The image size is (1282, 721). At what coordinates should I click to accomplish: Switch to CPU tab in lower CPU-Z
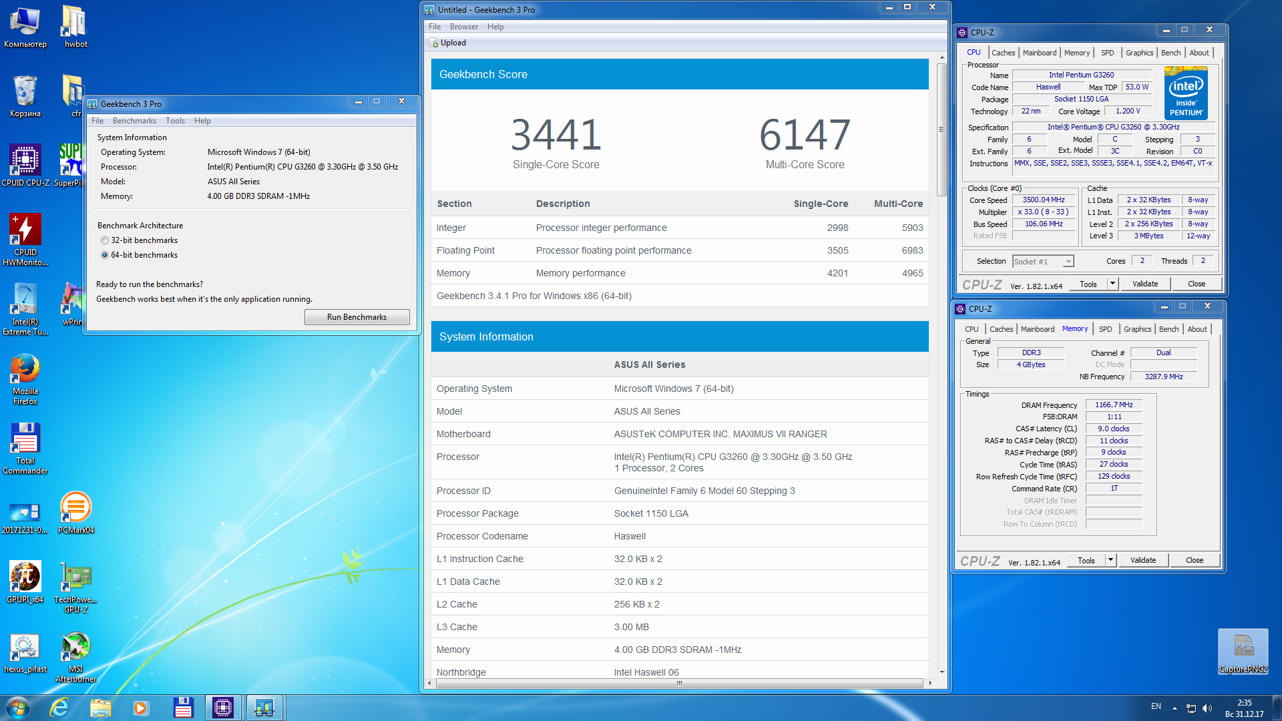tap(972, 329)
